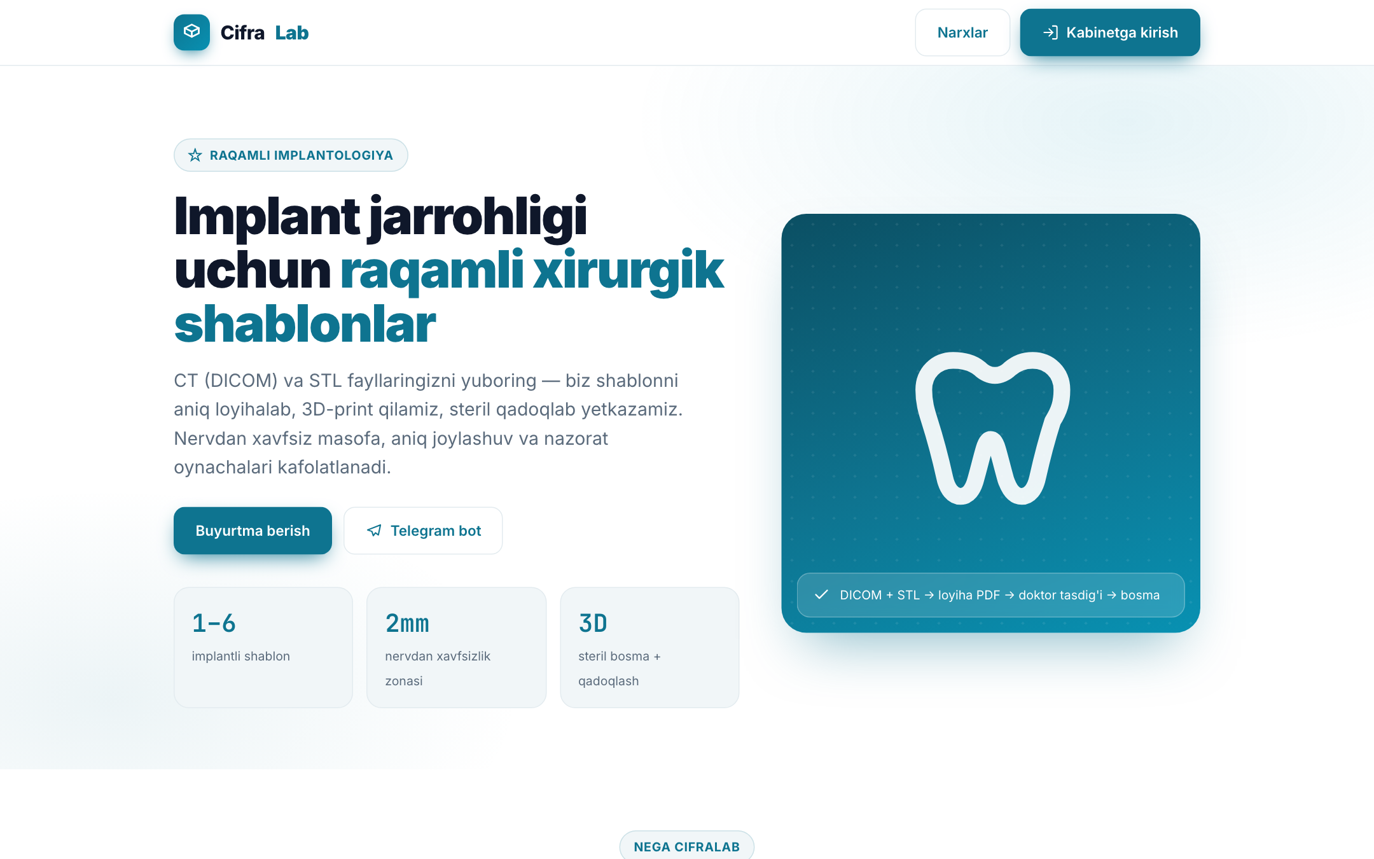Click 'steril bosma + qadoqlash' label
The image size is (1374, 859).
coord(619,668)
